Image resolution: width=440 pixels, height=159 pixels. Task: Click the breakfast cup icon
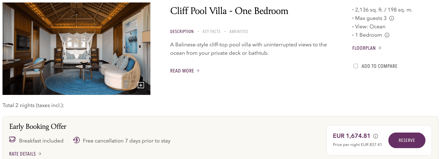[12, 140]
